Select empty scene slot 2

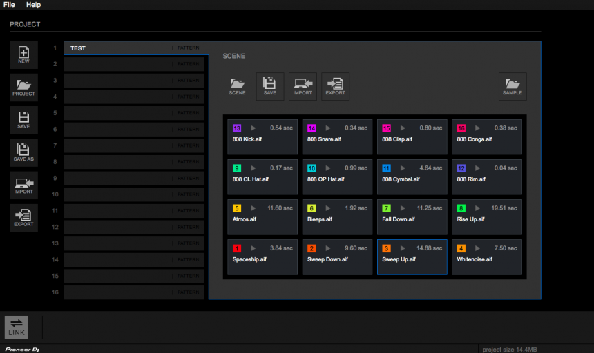[x=134, y=64]
